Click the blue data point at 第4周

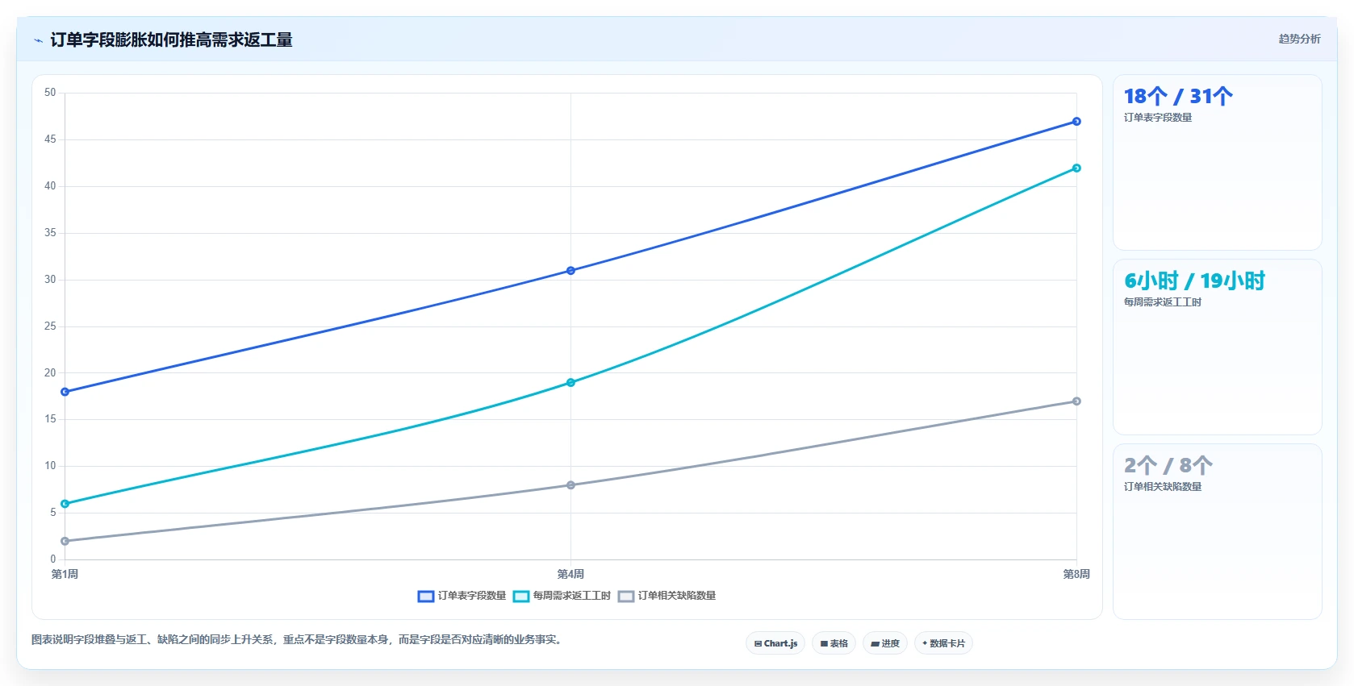pos(570,271)
